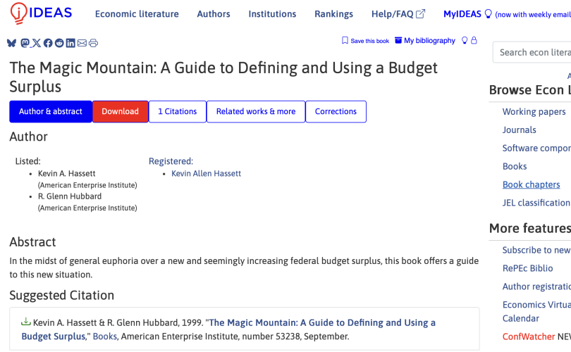Open Kevin Allen Hassett's registered profile
Viewport: 571px width, 352px height.
click(x=206, y=173)
